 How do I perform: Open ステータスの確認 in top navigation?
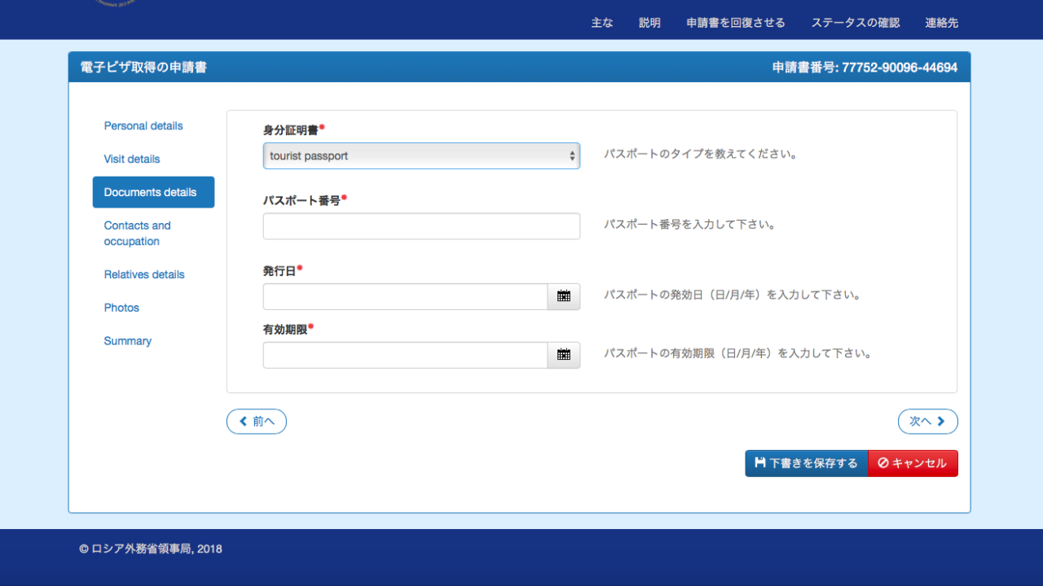[856, 23]
